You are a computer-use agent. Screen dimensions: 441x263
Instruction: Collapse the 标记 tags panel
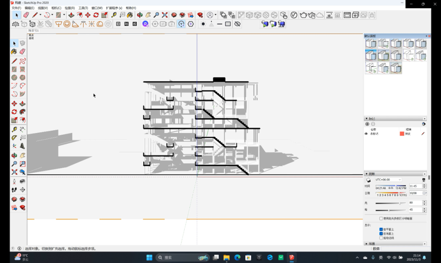pyautogui.click(x=366, y=119)
